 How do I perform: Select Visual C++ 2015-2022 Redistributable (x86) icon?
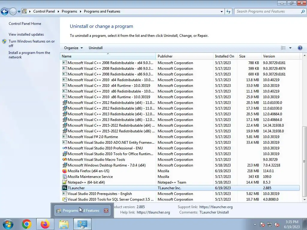[x=65, y=131]
